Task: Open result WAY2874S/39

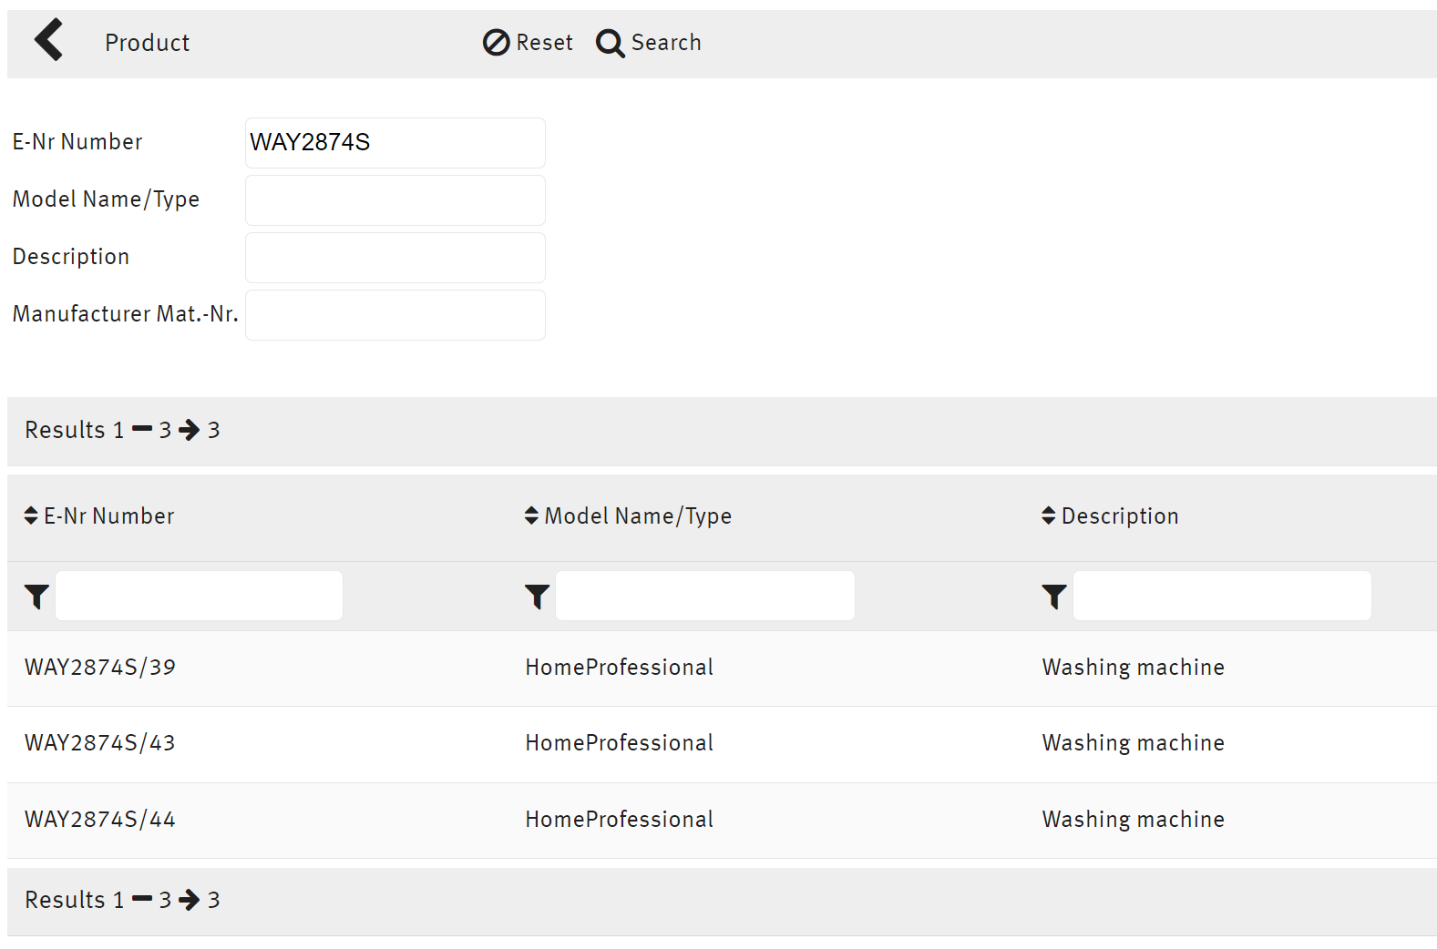Action: pyautogui.click(x=100, y=668)
